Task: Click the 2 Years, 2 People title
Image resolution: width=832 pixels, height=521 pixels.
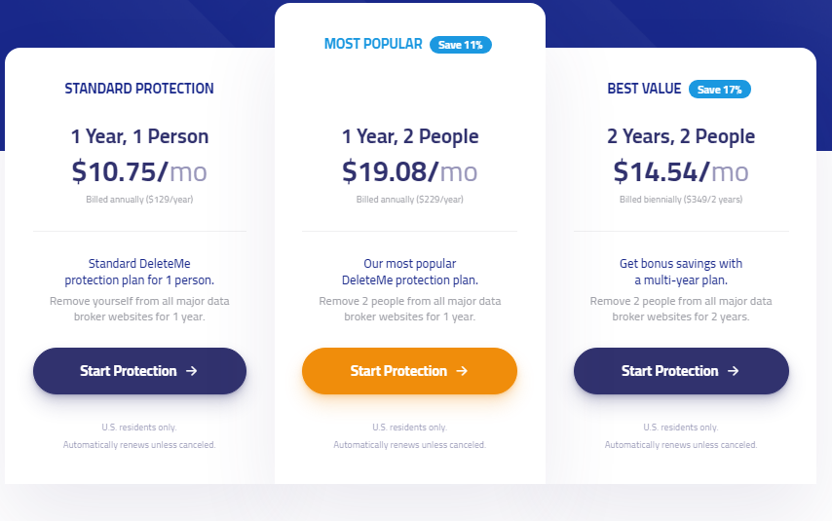Action: 681,136
